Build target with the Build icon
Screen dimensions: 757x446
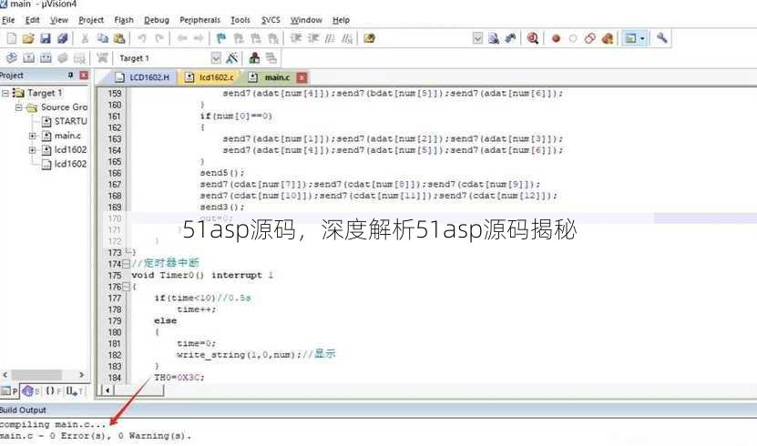[28, 58]
